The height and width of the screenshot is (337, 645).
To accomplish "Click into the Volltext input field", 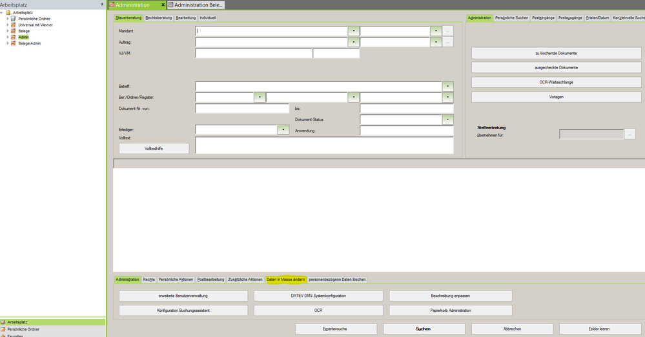I will [x=324, y=146].
